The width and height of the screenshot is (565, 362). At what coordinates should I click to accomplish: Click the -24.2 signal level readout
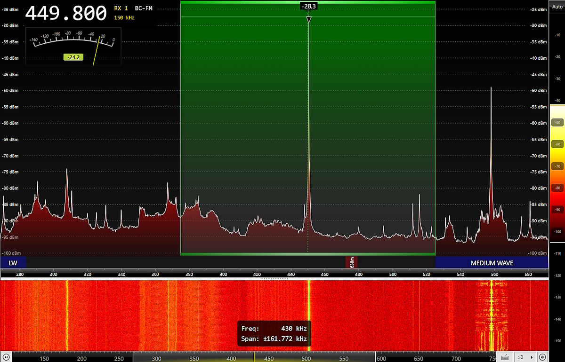[73, 57]
